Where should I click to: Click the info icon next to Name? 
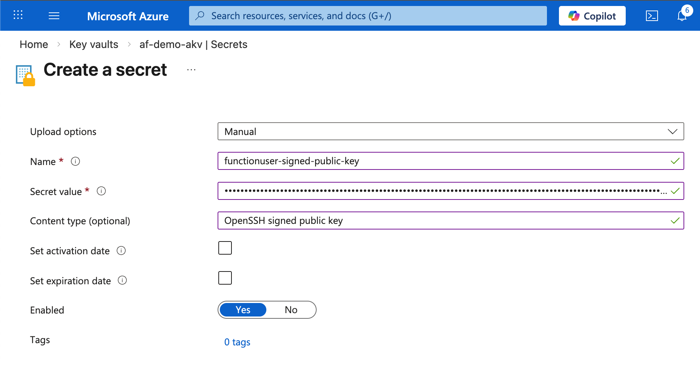coord(75,161)
